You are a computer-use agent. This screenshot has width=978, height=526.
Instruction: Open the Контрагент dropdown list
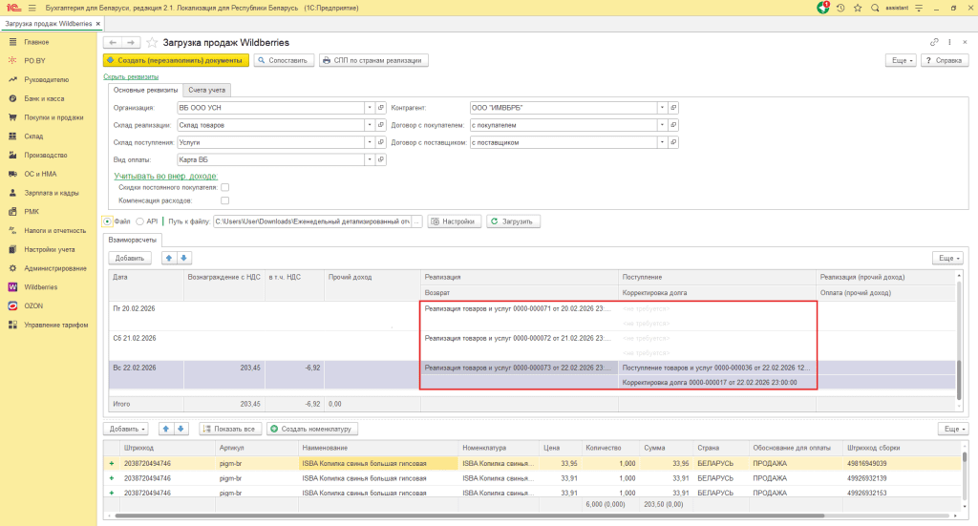coord(663,108)
